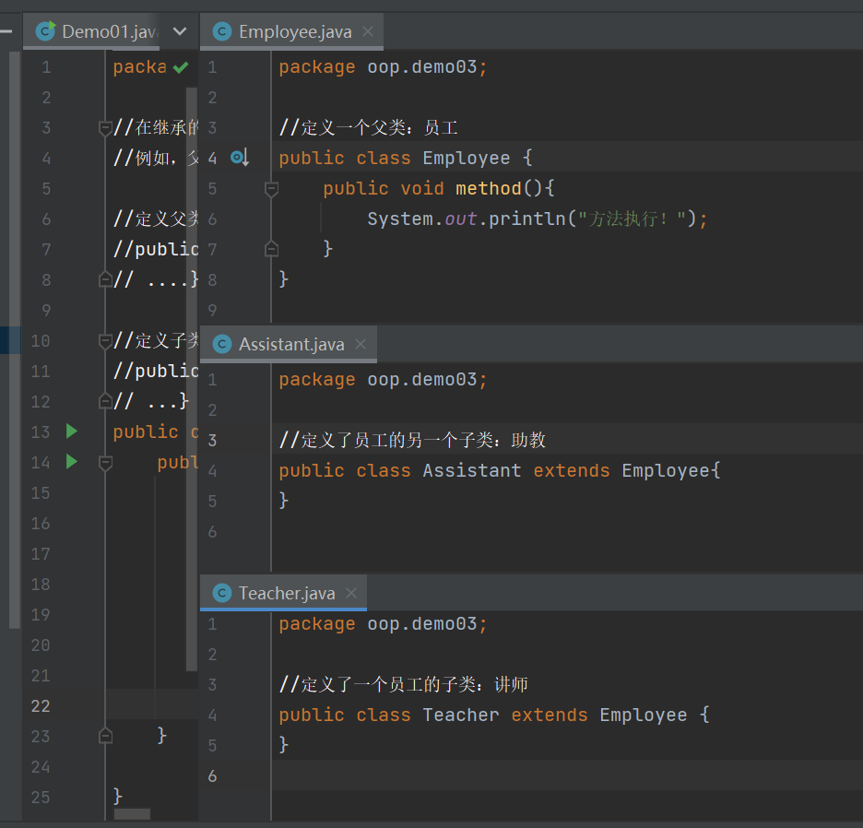Click the collapse dash icon at top left

6,31
